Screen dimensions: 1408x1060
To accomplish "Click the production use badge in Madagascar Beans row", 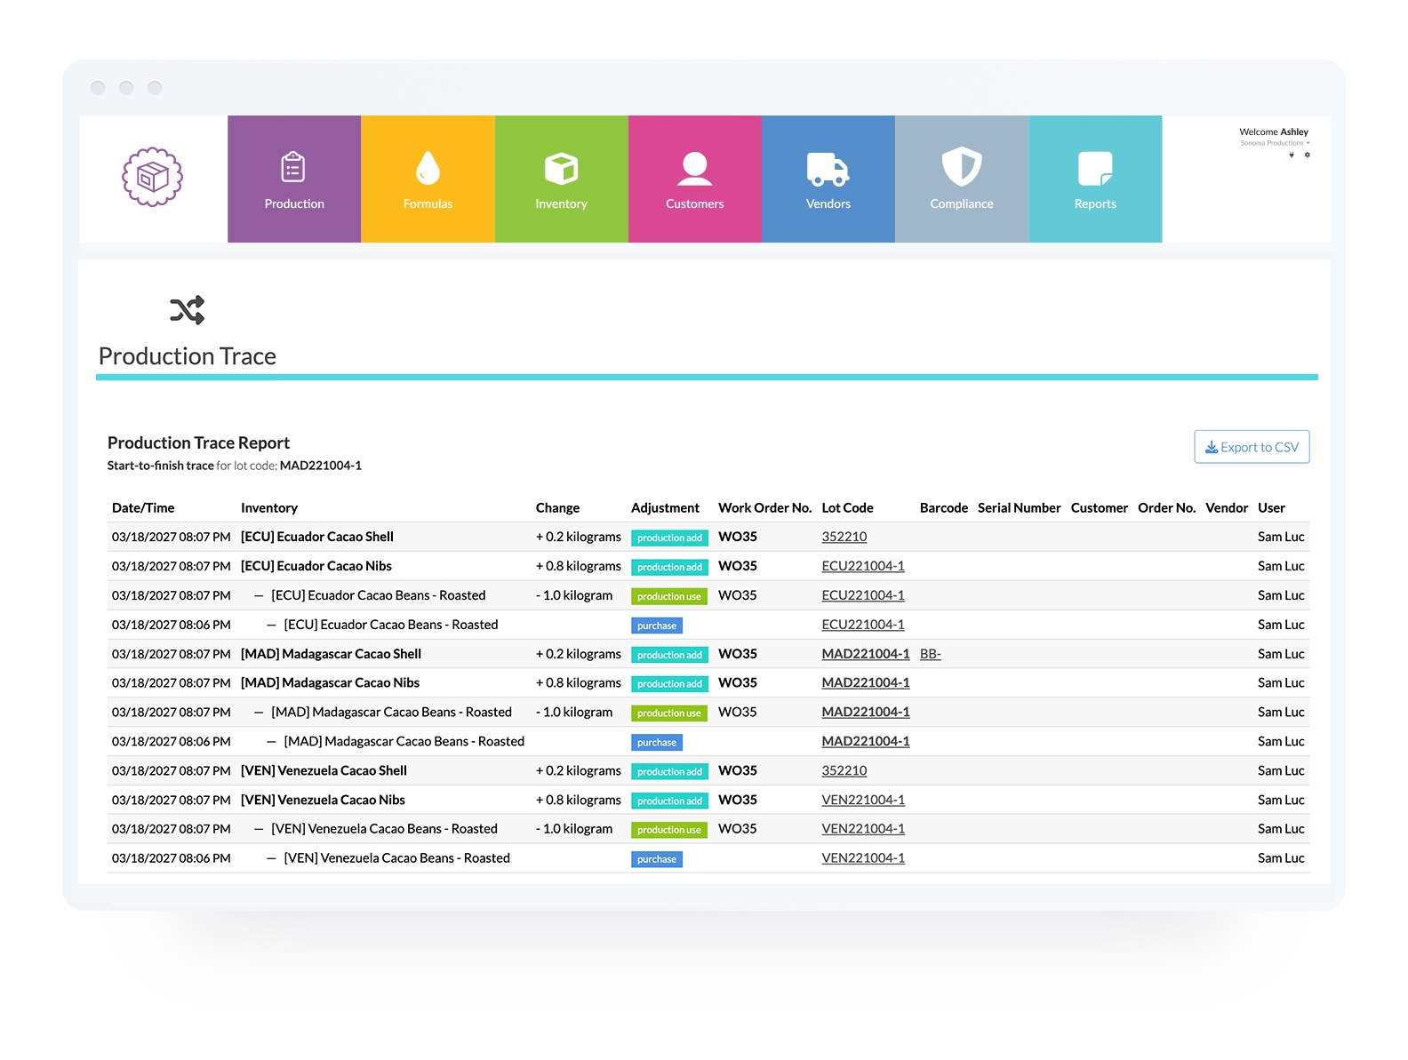I will pos(669,713).
